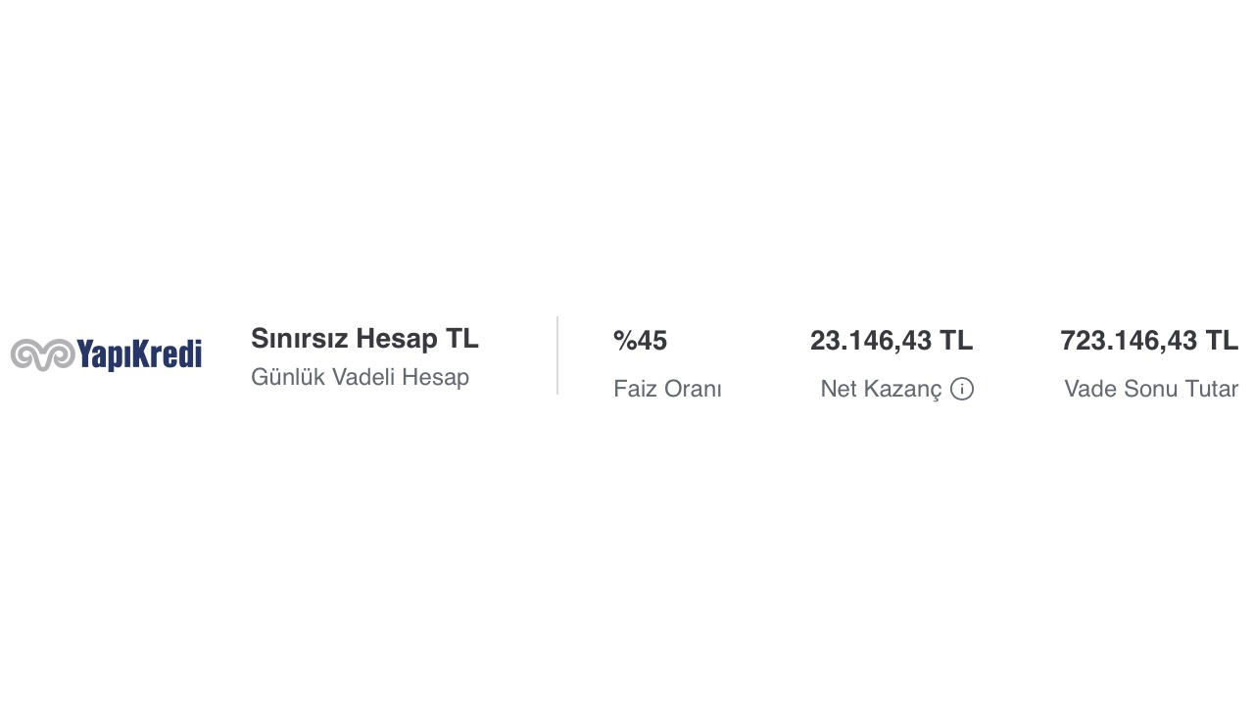This screenshot has height=705, width=1254.
Task: Click the vertical divider beside the account name
Action: click(557, 355)
